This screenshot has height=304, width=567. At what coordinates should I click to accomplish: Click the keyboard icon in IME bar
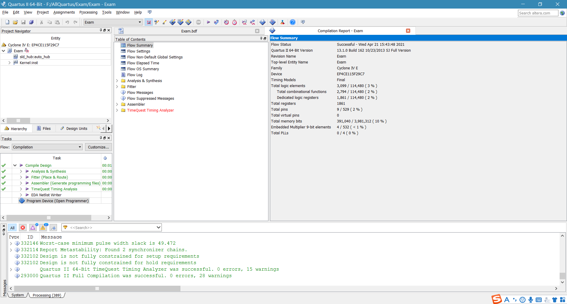click(539, 300)
